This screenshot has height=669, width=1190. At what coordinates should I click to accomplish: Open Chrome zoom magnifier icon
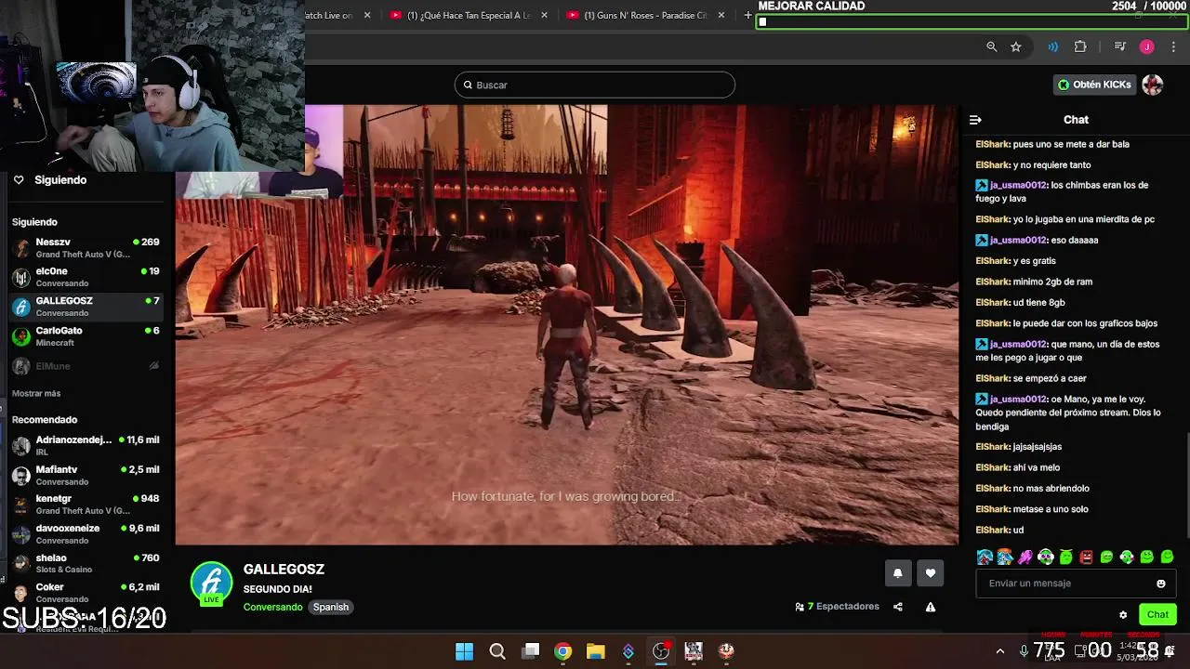click(992, 46)
